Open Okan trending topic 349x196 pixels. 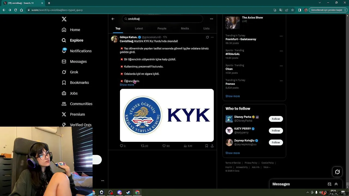229,69
